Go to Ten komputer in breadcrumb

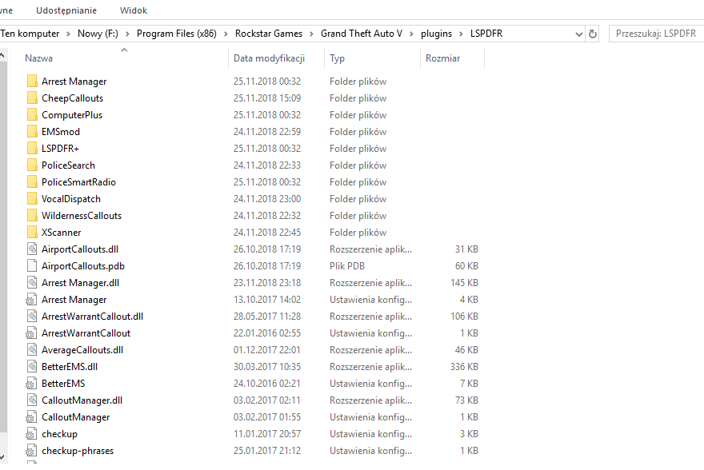click(30, 34)
